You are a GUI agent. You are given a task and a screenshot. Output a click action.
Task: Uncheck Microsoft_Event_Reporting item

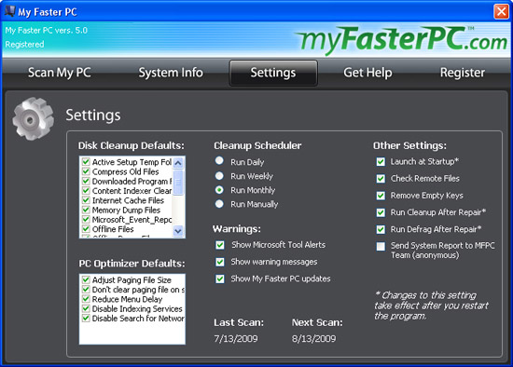86,219
